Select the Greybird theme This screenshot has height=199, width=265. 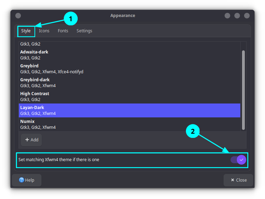click(130, 69)
